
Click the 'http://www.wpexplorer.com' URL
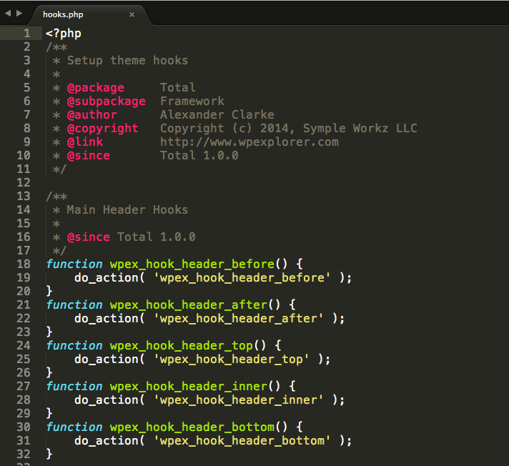click(249, 142)
